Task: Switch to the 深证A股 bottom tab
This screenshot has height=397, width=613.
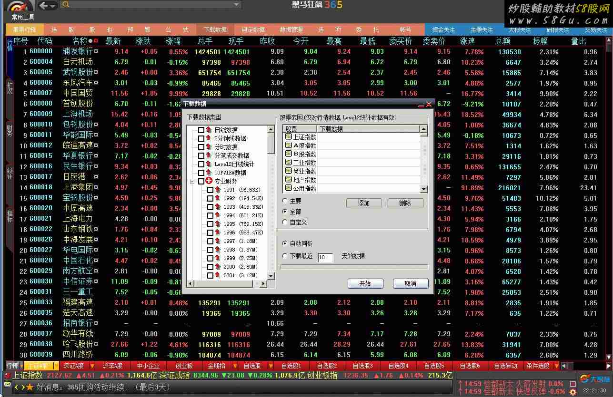Action: coord(73,366)
